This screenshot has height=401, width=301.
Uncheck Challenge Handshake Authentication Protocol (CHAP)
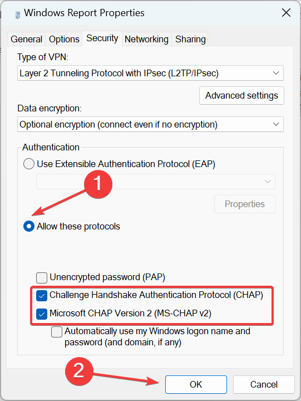point(42,296)
